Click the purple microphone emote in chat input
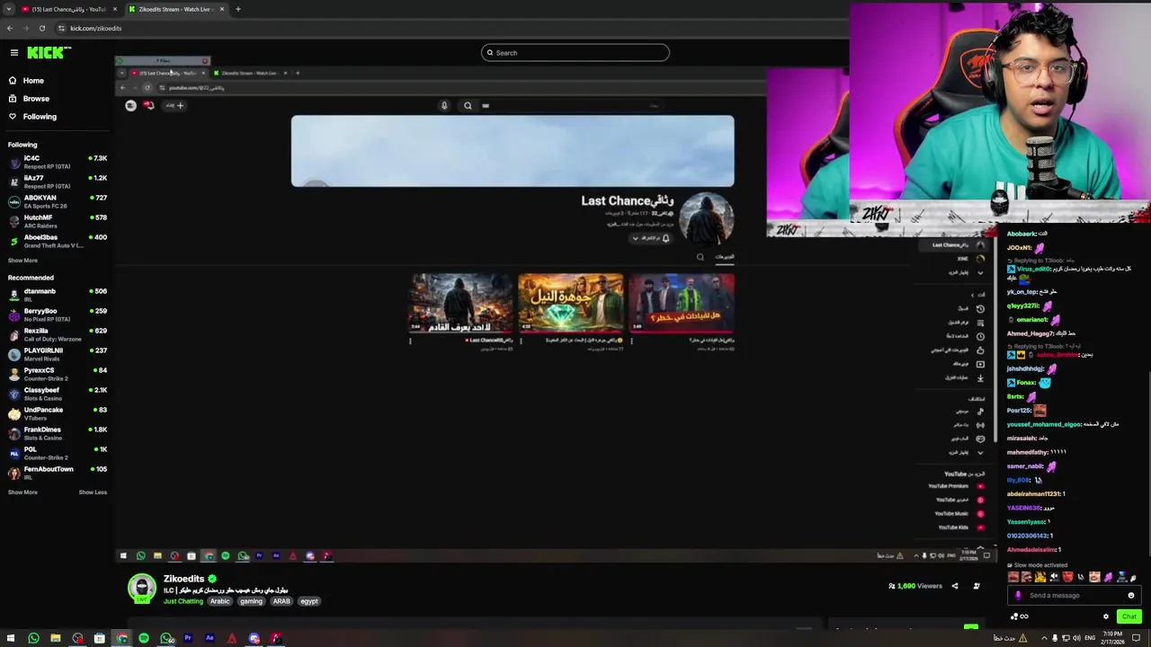The height and width of the screenshot is (647, 1151). click(1018, 595)
